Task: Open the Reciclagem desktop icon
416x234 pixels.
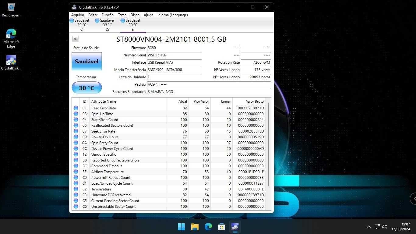Action: point(11,10)
